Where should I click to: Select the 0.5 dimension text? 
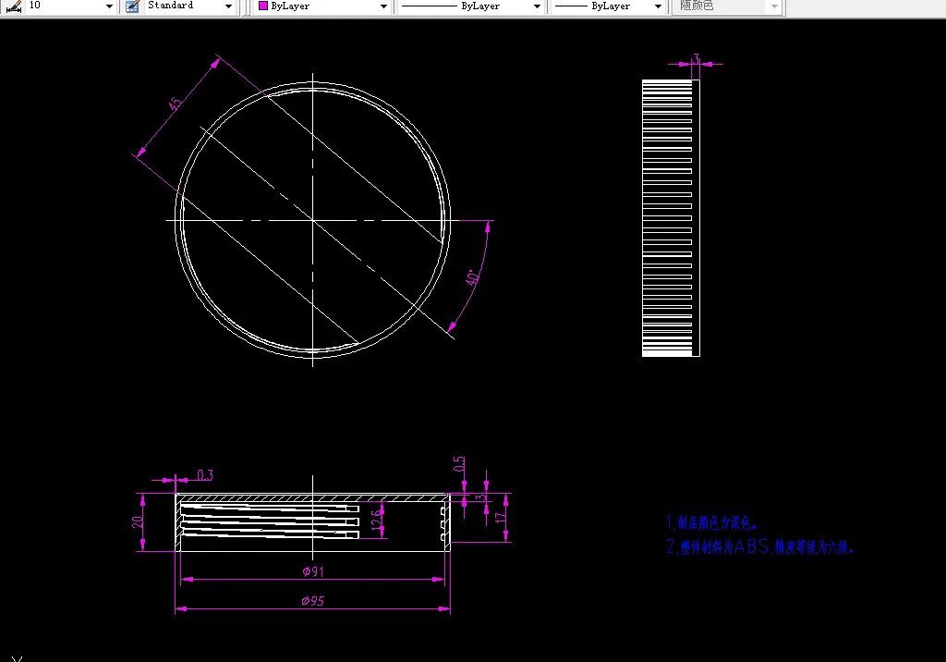(x=459, y=464)
